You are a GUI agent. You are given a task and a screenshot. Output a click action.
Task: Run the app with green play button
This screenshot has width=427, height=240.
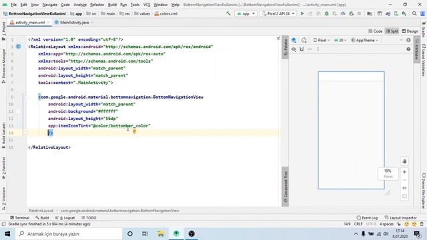click(302, 13)
